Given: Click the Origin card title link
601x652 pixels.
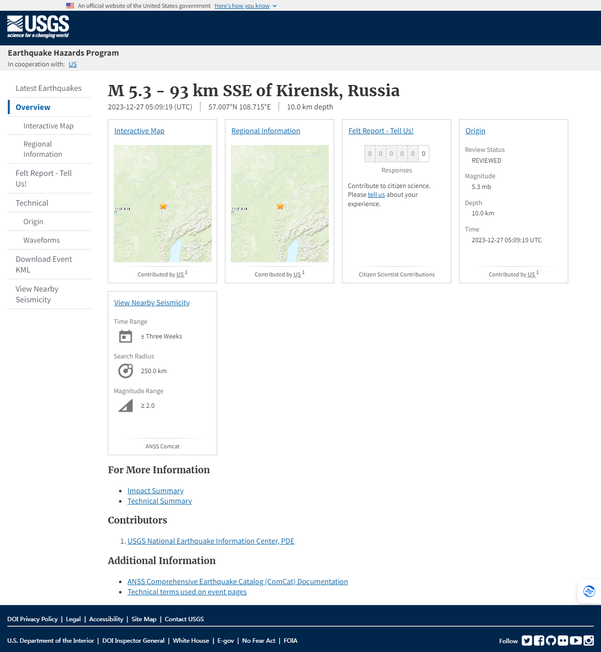Looking at the screenshot, I should pyautogui.click(x=476, y=131).
